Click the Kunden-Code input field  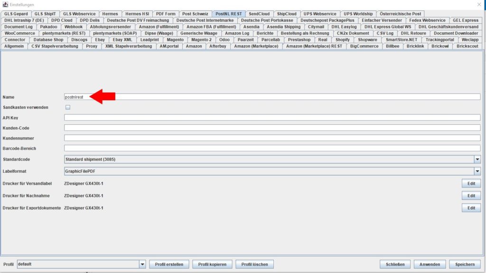pyautogui.click(x=272, y=128)
